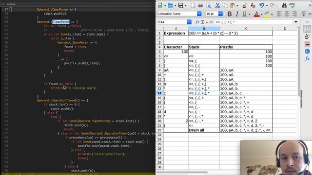
Task: Close the emacs tab
Action: [3, 4]
